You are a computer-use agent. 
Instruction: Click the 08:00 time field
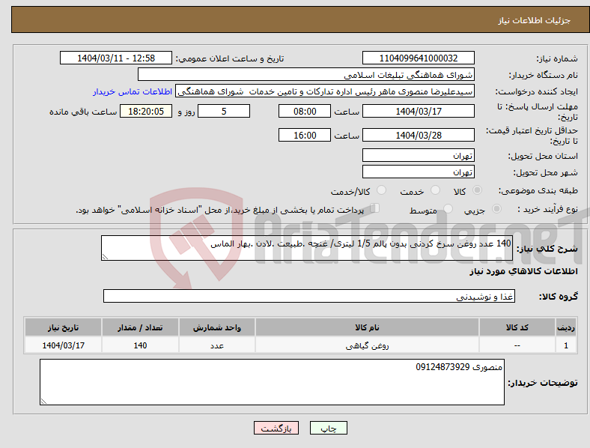(x=305, y=112)
